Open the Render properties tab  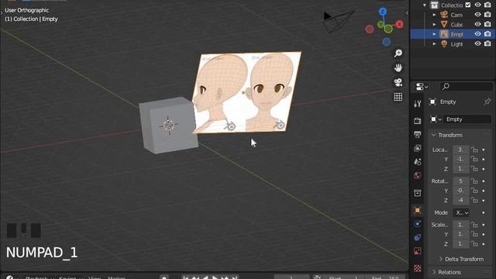pyautogui.click(x=417, y=121)
